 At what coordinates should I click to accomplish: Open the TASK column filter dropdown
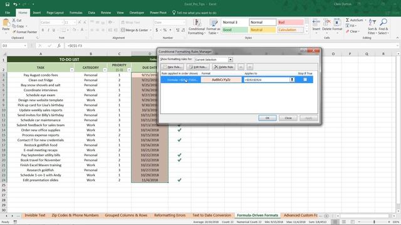(72, 69)
